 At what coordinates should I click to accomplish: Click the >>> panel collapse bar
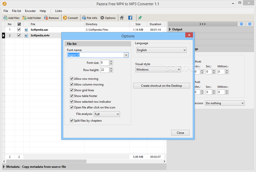pos(202,24)
